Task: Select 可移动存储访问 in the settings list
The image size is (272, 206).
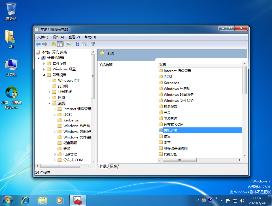Action: (x=173, y=148)
